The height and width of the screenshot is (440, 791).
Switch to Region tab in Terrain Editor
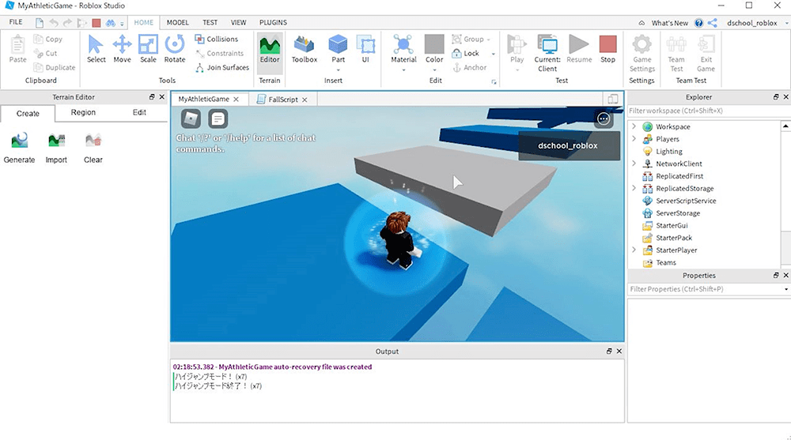coord(83,112)
